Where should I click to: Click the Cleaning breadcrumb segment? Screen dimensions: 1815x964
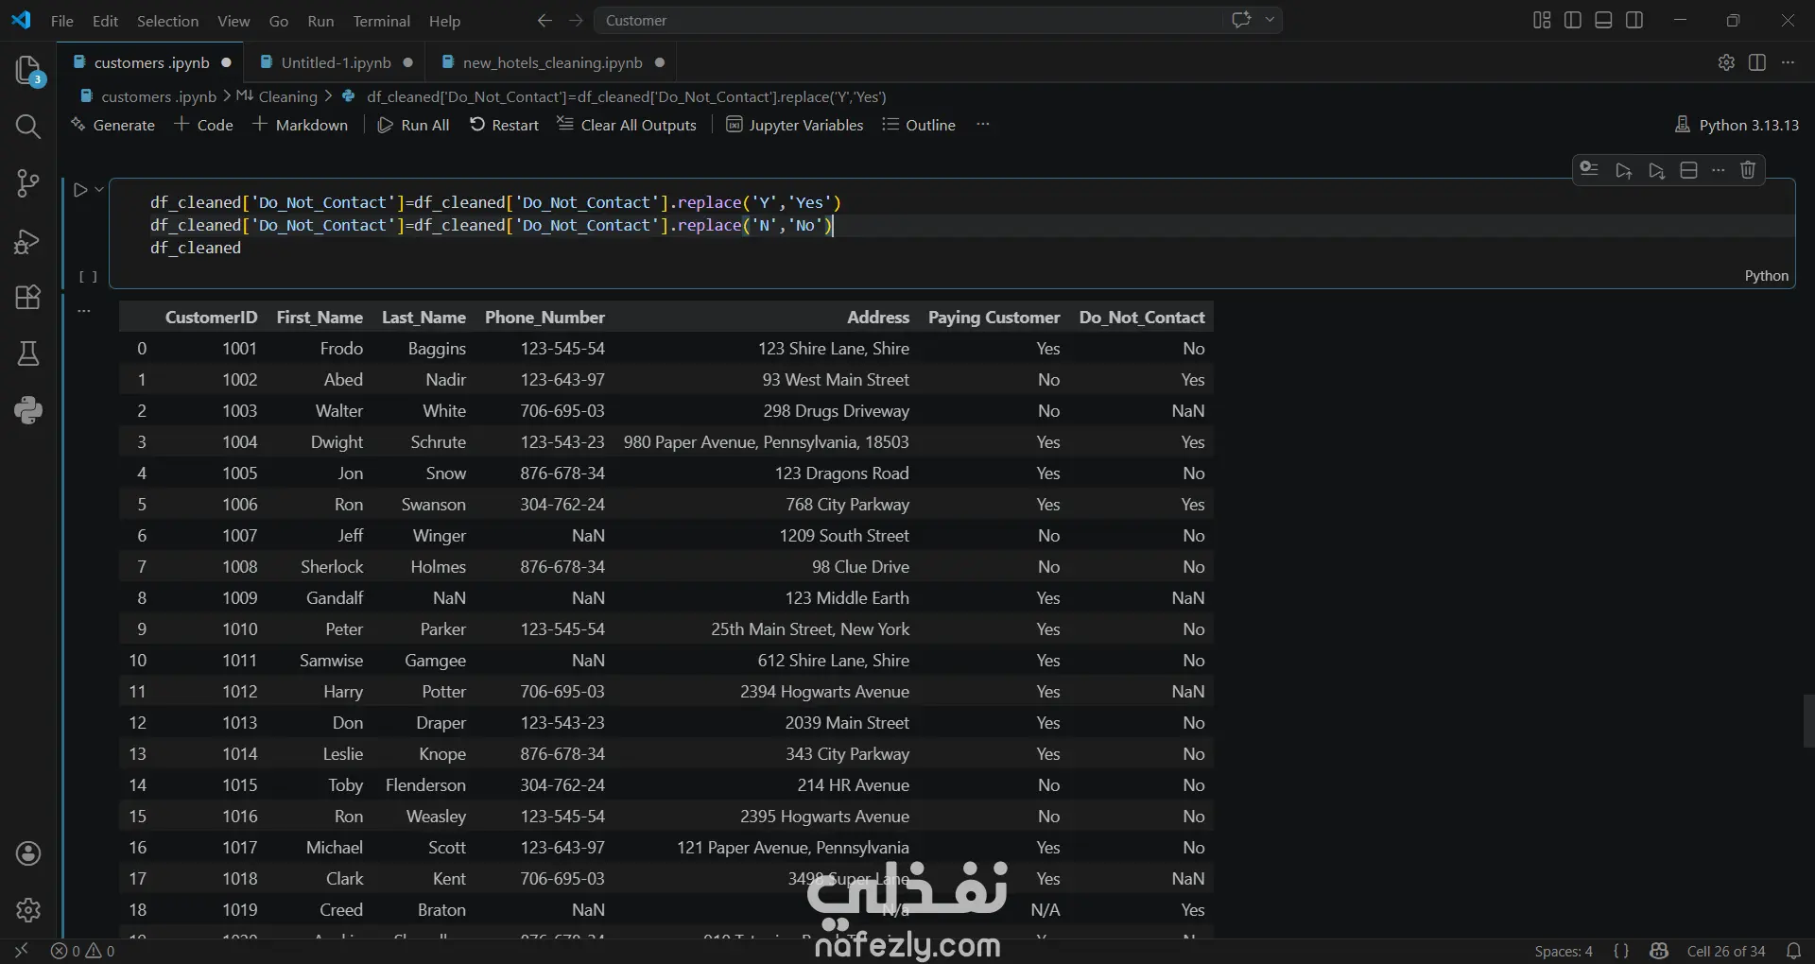point(277,96)
